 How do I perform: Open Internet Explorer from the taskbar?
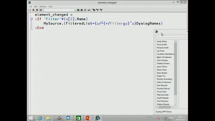click(x=40, y=118)
